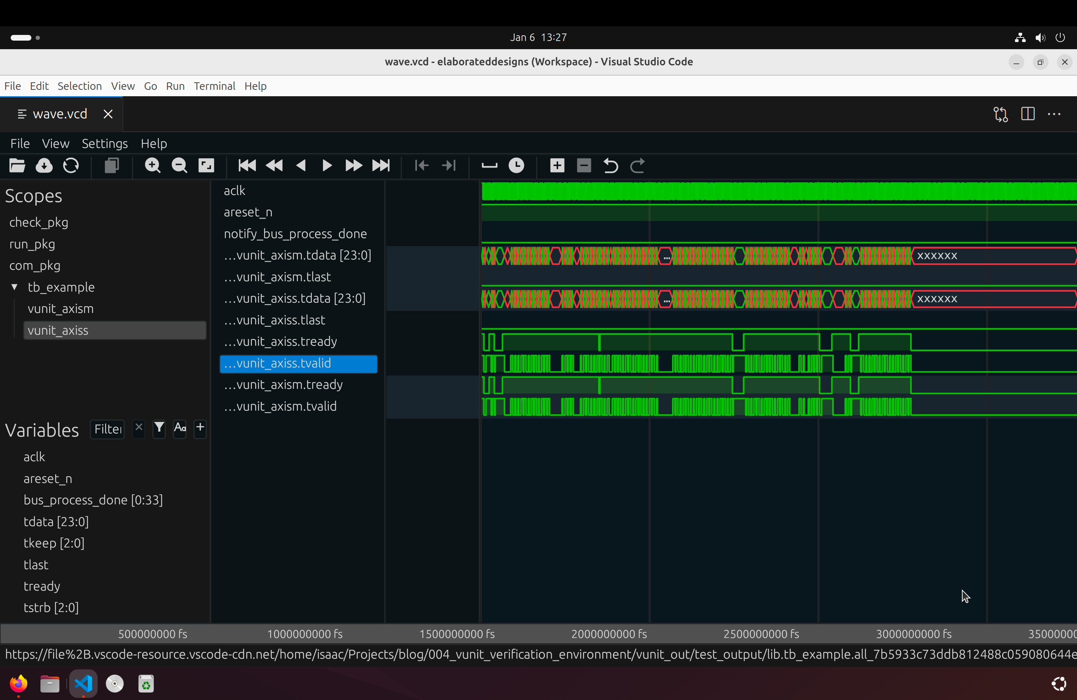Image resolution: width=1077 pixels, height=700 pixels.
Task: Open the Surfer File menu
Action: 20,143
